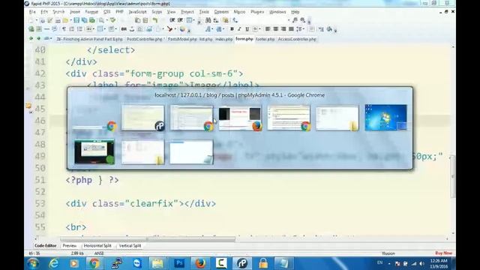Open Internet Explorer from the taskbar
480x270 pixels.
[x=54, y=263]
